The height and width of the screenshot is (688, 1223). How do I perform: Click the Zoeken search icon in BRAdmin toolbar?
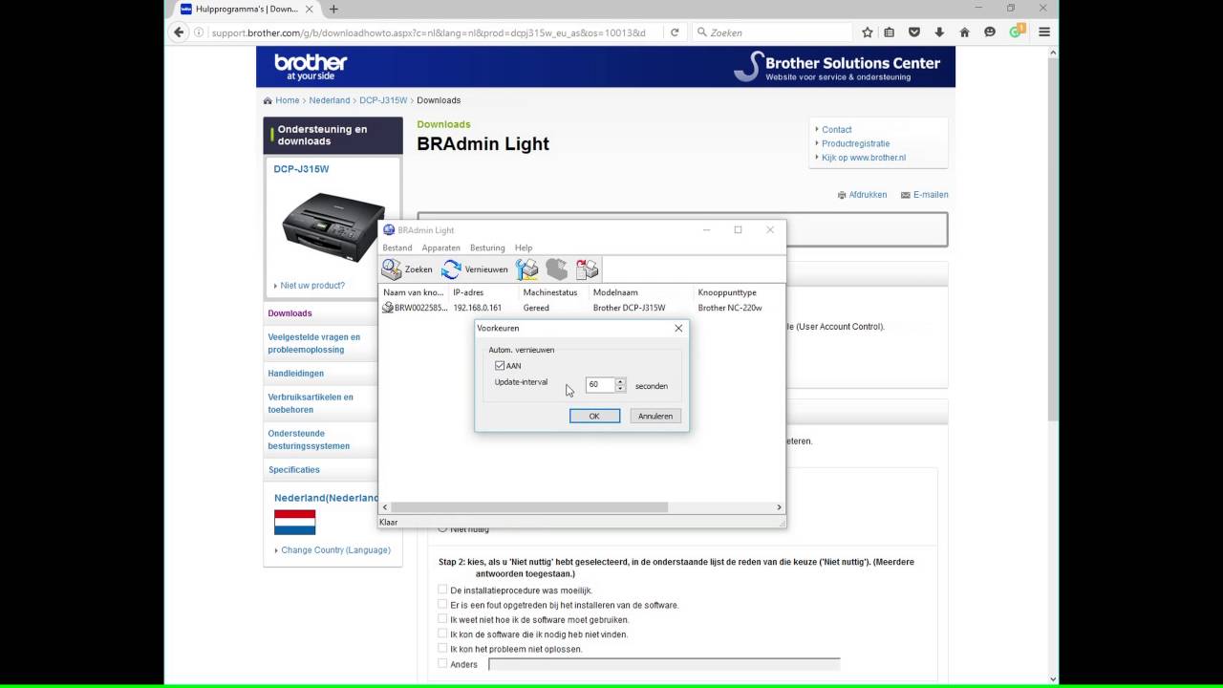click(x=392, y=269)
